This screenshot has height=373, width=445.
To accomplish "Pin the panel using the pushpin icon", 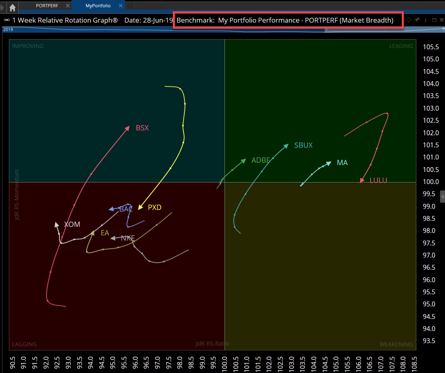I will click(417, 19).
